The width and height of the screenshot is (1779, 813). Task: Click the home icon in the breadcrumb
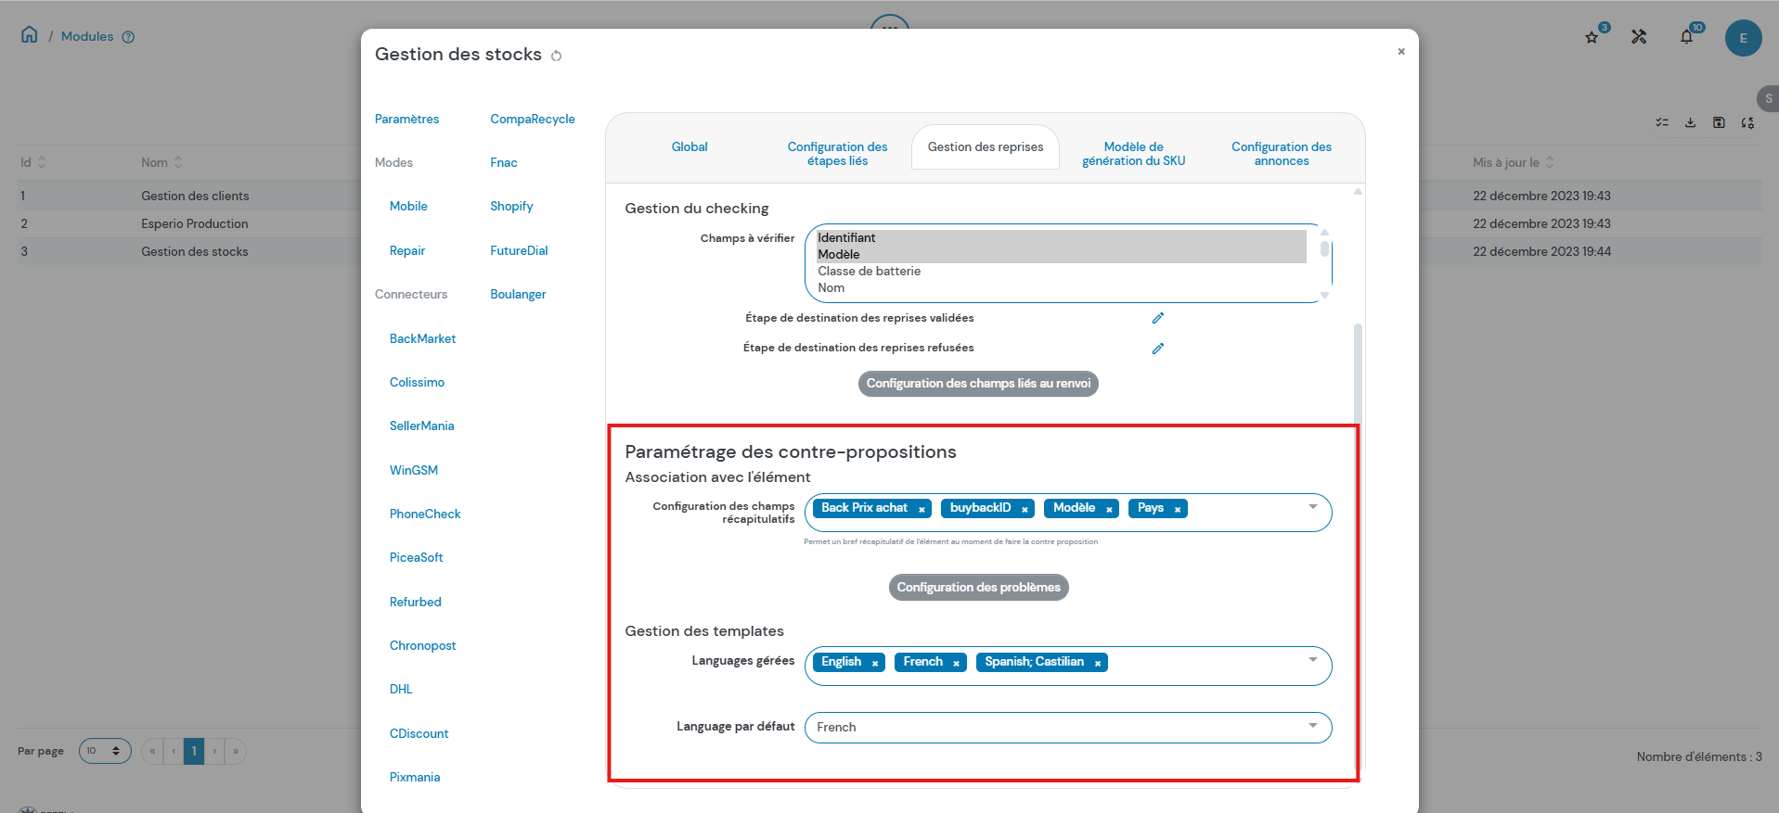(x=30, y=35)
